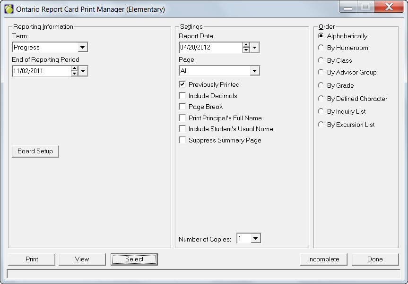
Task: Select By Excursion List radio button
Action: click(x=321, y=125)
